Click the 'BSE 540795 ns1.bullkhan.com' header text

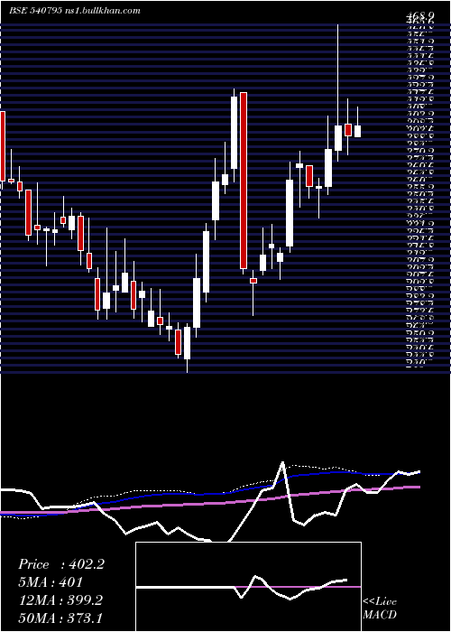pyautogui.click(x=75, y=11)
